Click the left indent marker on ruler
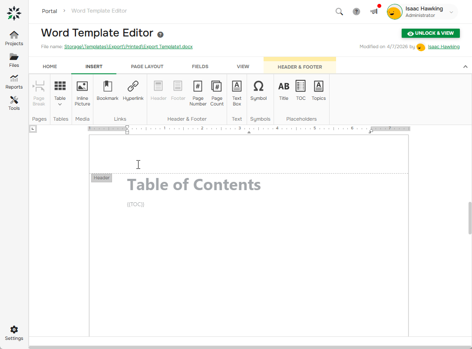 click(x=127, y=130)
